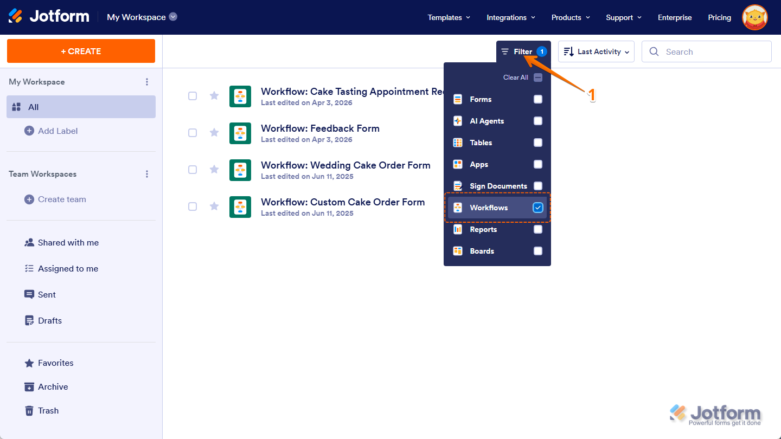Image resolution: width=781 pixels, height=439 pixels.
Task: Click the Tables icon in the filter panel
Action: [x=457, y=143]
